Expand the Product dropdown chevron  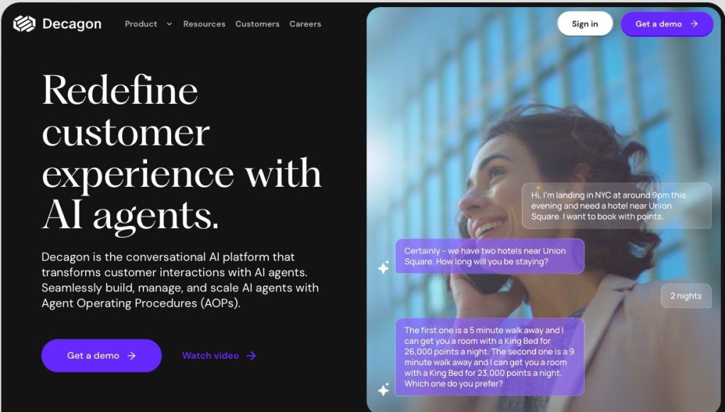169,24
